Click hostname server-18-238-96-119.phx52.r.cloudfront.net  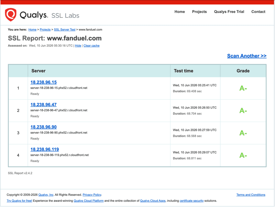click(60, 155)
